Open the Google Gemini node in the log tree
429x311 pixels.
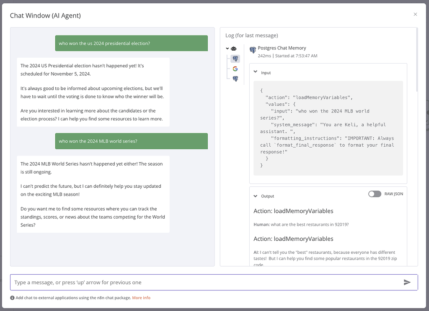click(235, 69)
